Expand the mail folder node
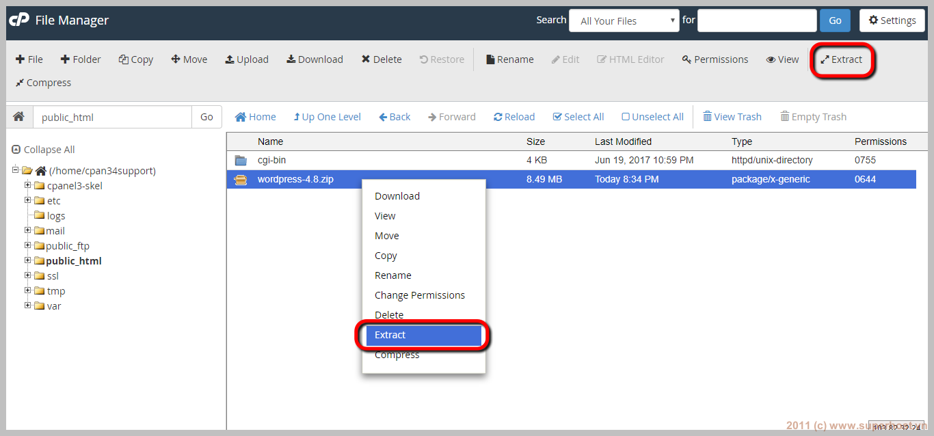This screenshot has width=934, height=436. [x=28, y=230]
